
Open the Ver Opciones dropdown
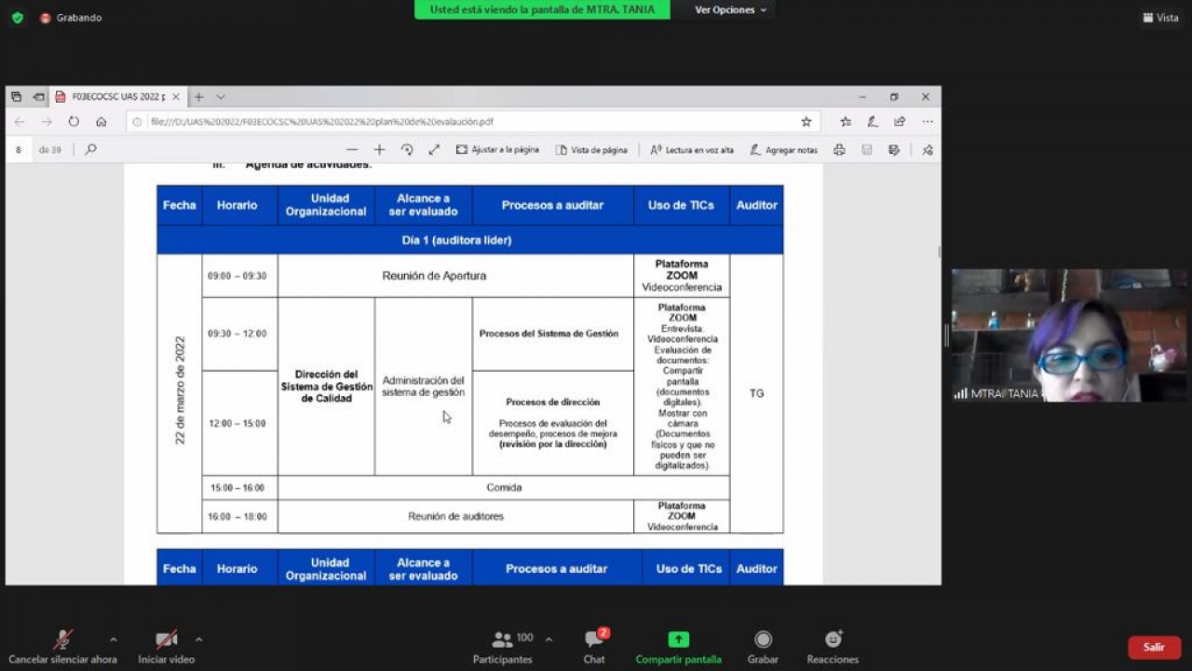pos(731,9)
